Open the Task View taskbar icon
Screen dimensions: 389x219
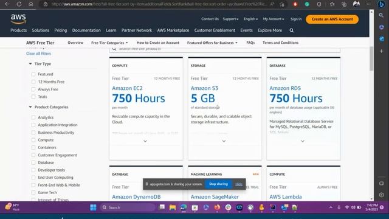162,207
